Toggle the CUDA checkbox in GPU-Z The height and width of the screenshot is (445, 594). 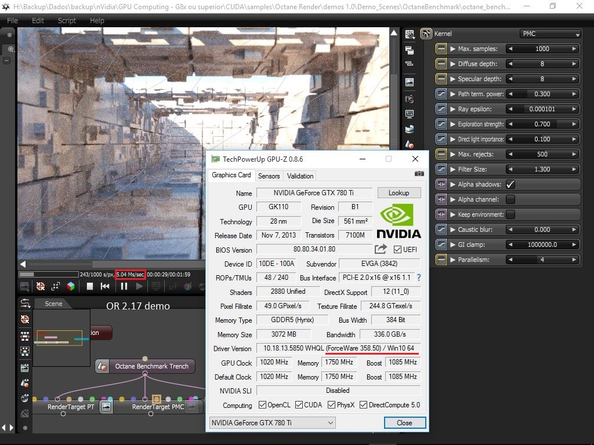(x=299, y=405)
